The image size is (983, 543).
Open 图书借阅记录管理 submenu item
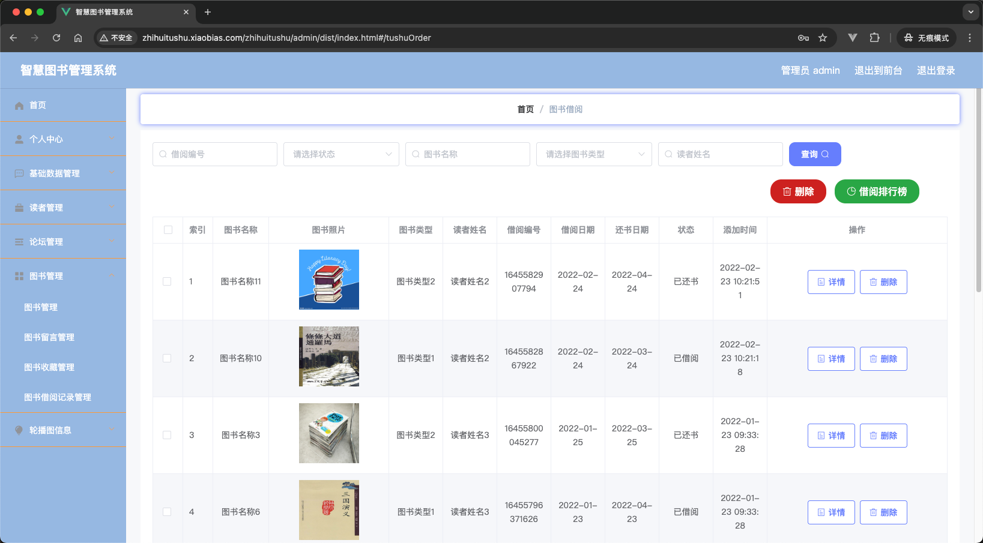point(63,397)
